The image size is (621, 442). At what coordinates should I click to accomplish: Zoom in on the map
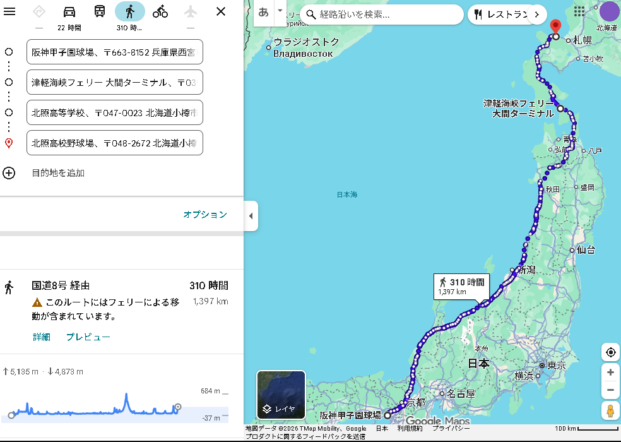pos(610,373)
